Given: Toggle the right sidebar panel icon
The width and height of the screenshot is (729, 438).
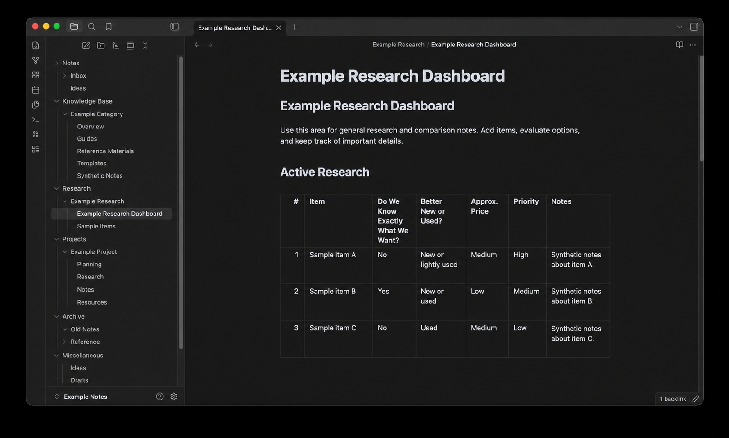Looking at the screenshot, I should click(x=694, y=27).
